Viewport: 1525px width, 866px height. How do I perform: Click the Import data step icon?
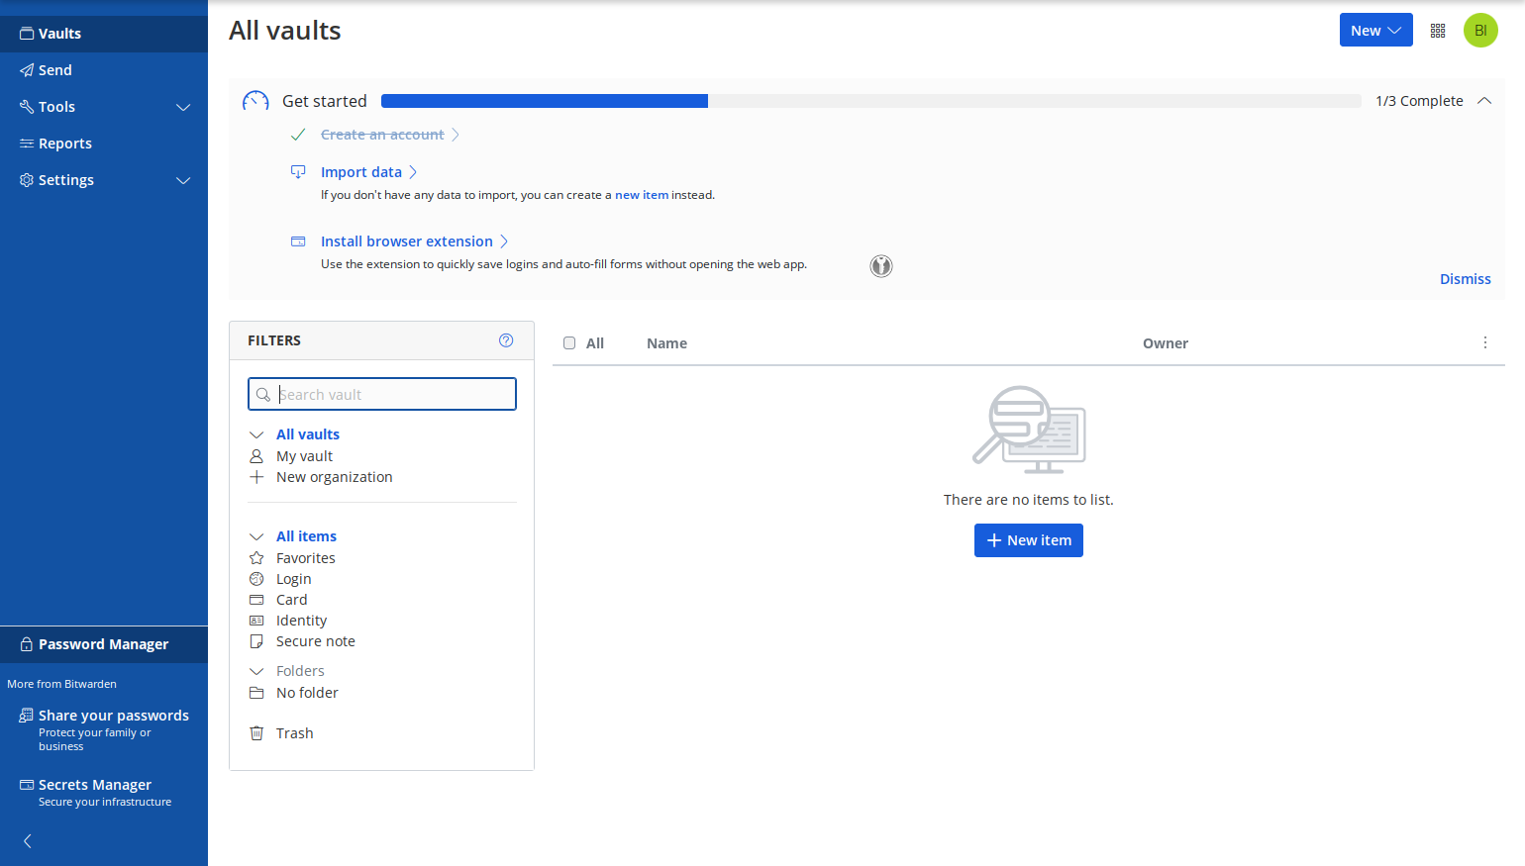coord(298,172)
